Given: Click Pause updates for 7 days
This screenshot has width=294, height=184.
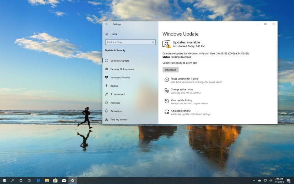Looking at the screenshot, I should 184,79.
